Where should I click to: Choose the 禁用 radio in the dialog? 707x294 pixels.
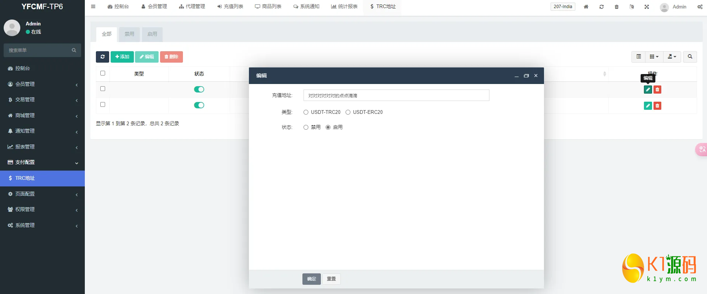coord(306,127)
